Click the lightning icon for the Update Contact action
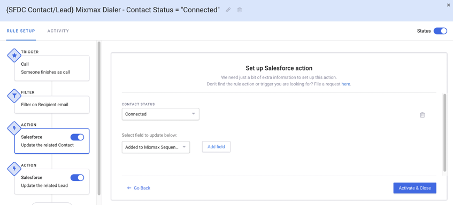 (x=14, y=128)
